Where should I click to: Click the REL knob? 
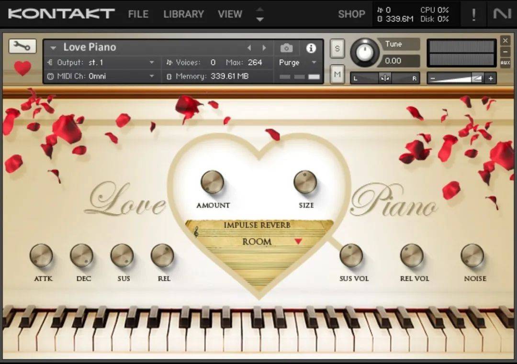(163, 255)
